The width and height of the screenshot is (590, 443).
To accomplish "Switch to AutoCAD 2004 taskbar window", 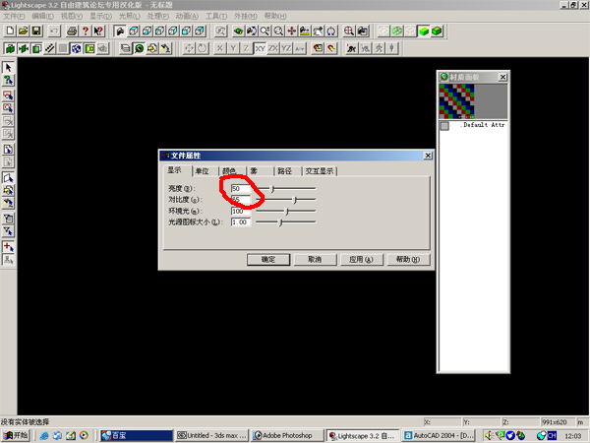I will point(439,435).
